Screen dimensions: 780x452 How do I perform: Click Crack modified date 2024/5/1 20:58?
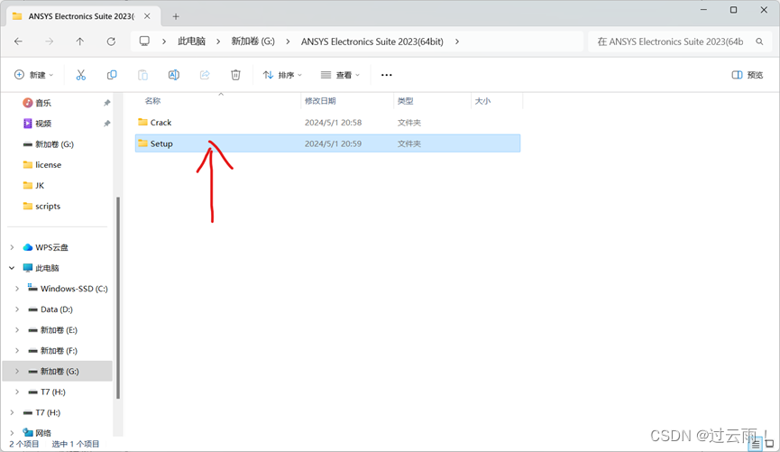point(333,123)
